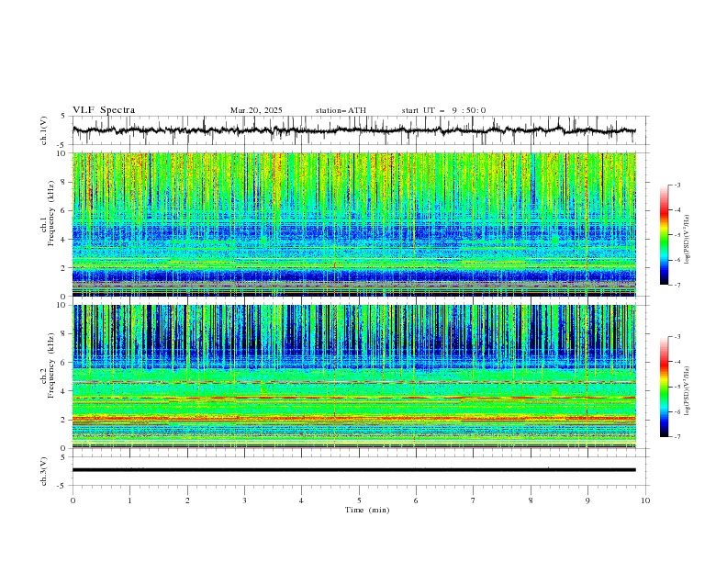Select the ch.1 "Frequency (kHz)" axis label

[51, 212]
